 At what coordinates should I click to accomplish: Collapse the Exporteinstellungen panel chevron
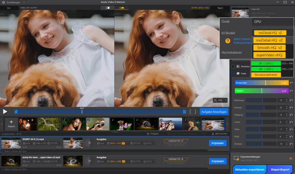(290, 158)
